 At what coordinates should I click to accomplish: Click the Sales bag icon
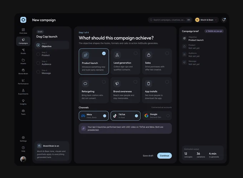[x=149, y=55]
